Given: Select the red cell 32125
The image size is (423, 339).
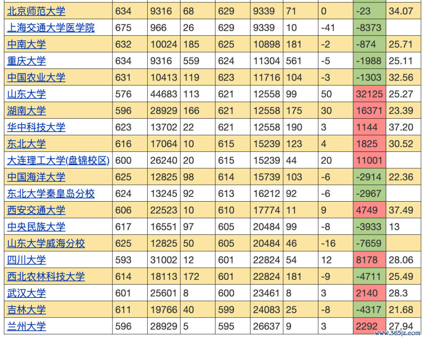Looking at the screenshot, I should coord(369,94).
